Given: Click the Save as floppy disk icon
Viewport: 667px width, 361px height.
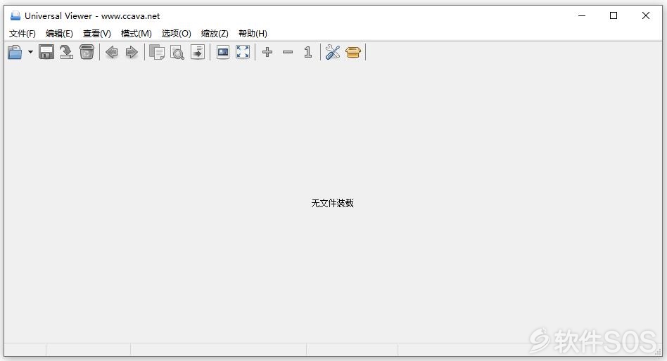Looking at the screenshot, I should 46,52.
